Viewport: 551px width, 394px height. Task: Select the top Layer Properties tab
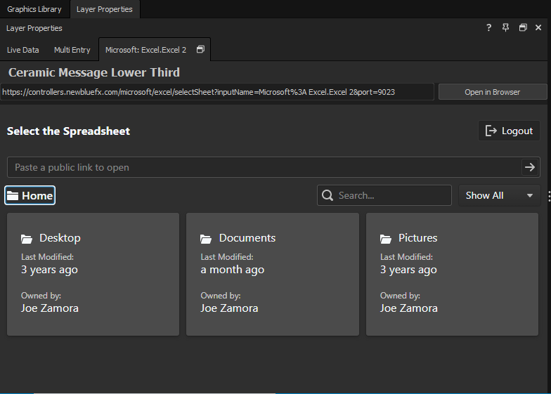[x=105, y=9]
